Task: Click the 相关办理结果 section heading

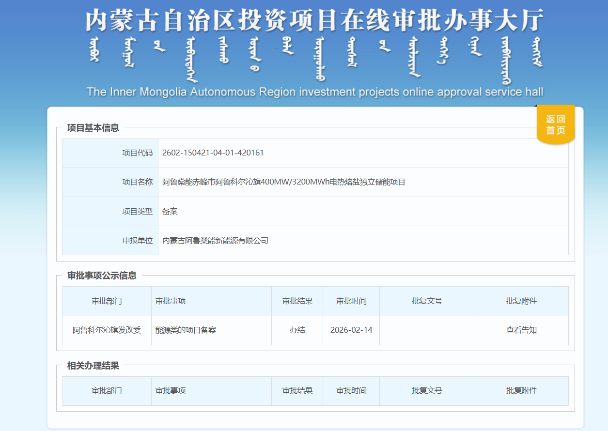Action: pyautogui.click(x=93, y=366)
